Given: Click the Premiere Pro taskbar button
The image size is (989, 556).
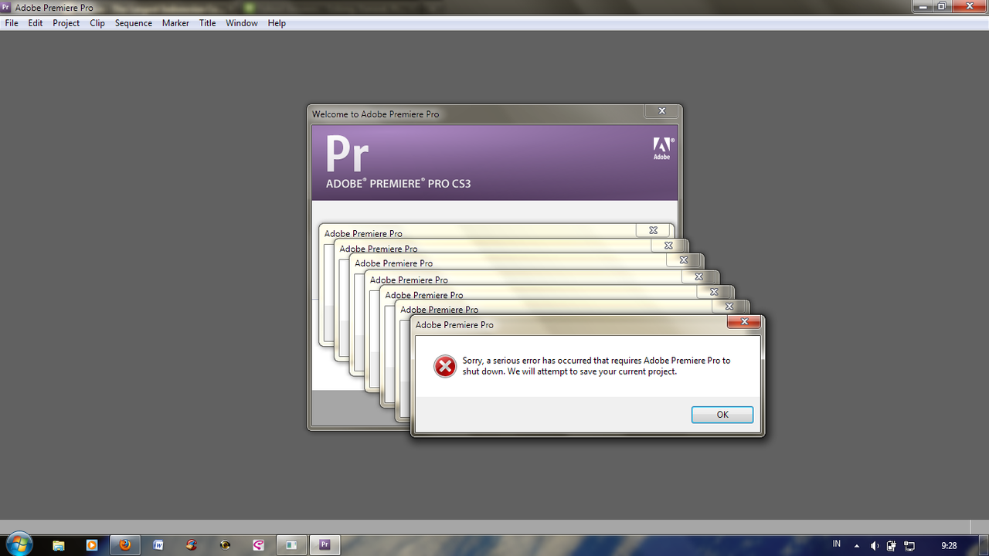Looking at the screenshot, I should [x=325, y=545].
